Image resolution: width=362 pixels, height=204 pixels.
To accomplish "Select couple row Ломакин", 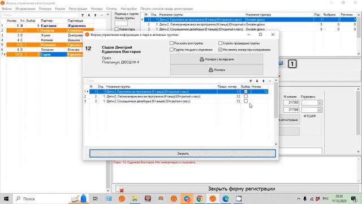I will [50, 49].
